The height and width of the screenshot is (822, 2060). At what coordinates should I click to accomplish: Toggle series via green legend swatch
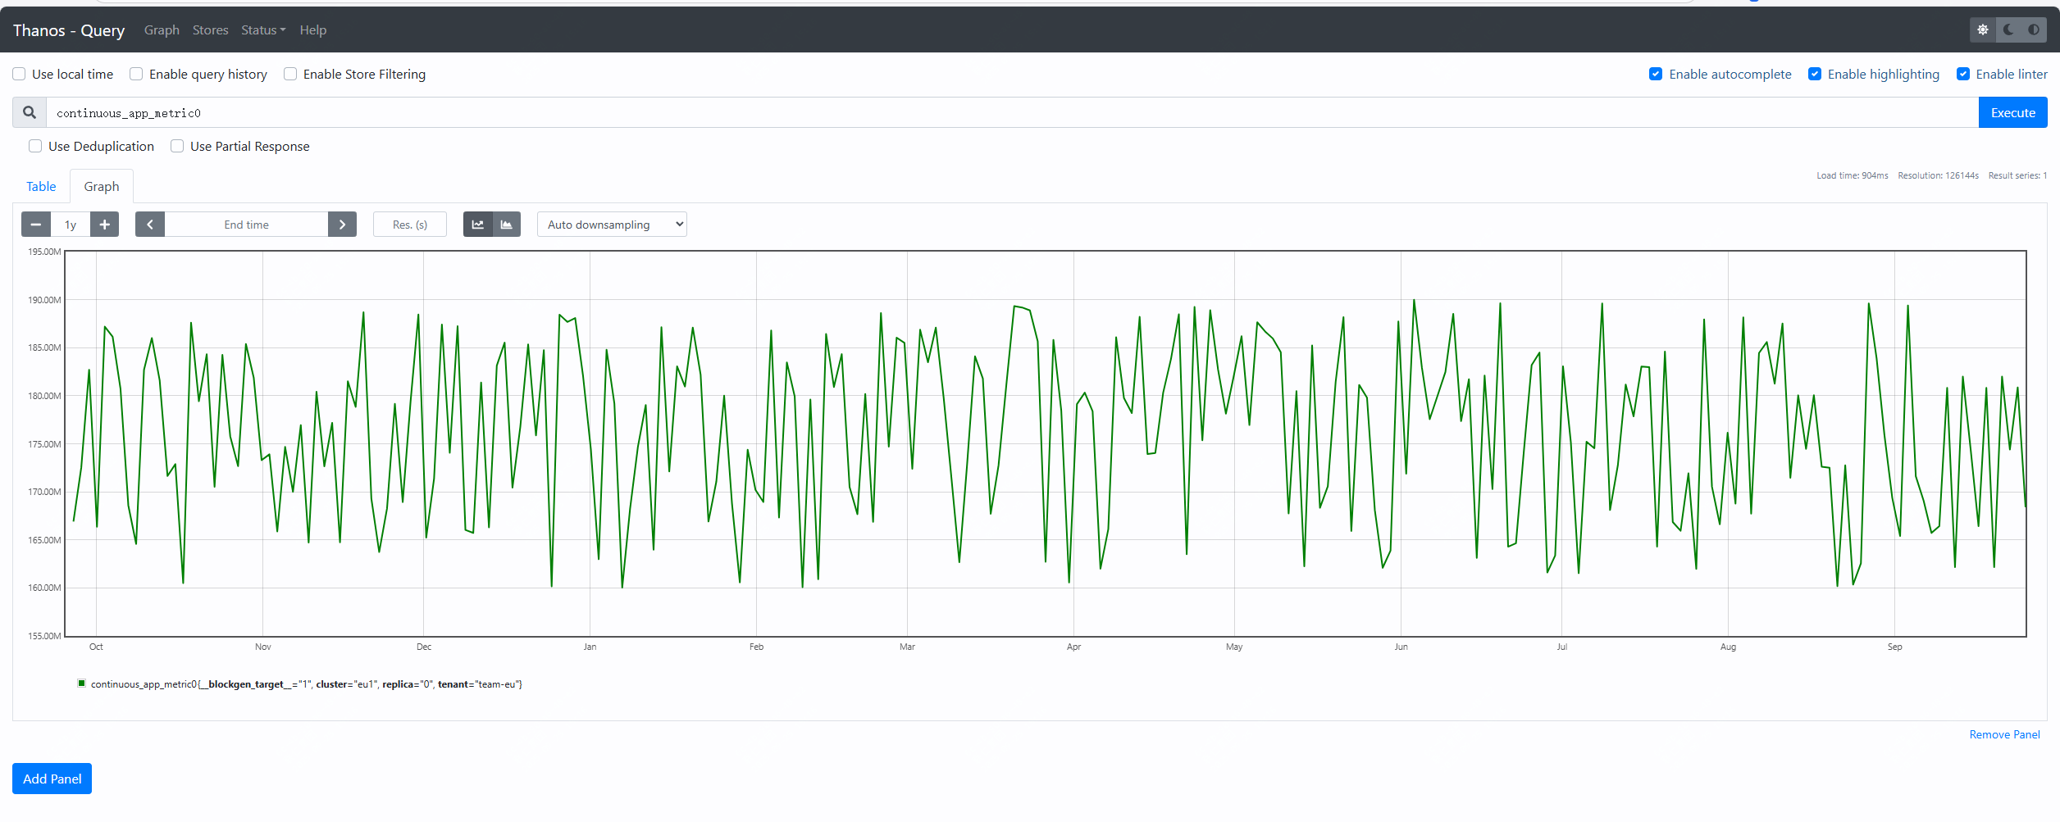(x=81, y=683)
